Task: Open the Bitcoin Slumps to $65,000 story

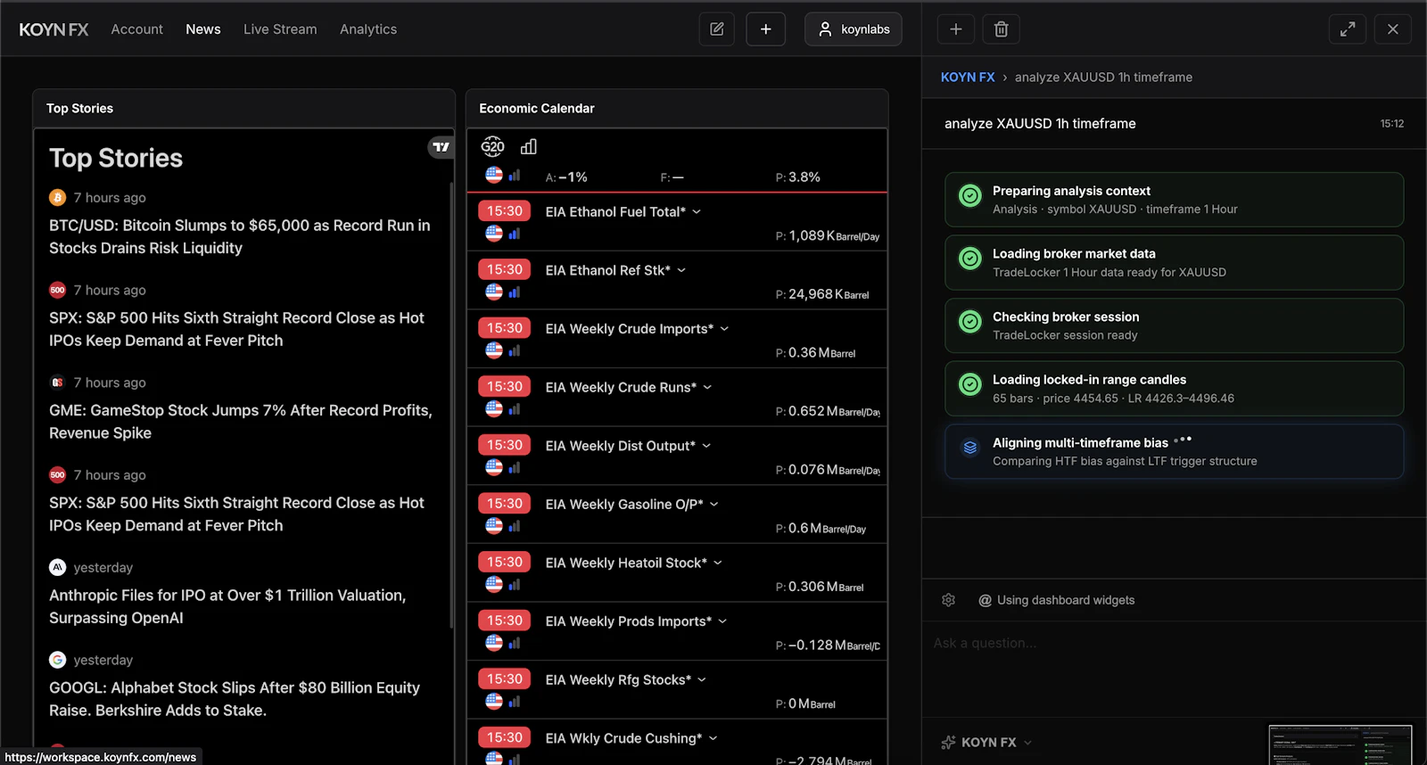Action: pos(240,237)
